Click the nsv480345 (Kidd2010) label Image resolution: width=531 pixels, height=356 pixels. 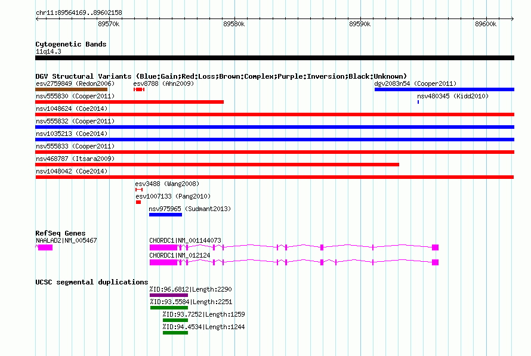[453, 96]
